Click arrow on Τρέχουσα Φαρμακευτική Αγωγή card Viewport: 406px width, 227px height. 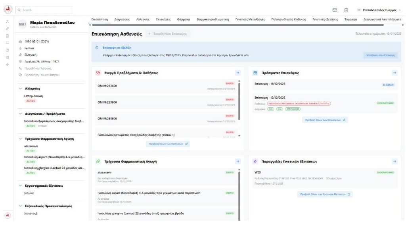pyautogui.click(x=237, y=161)
